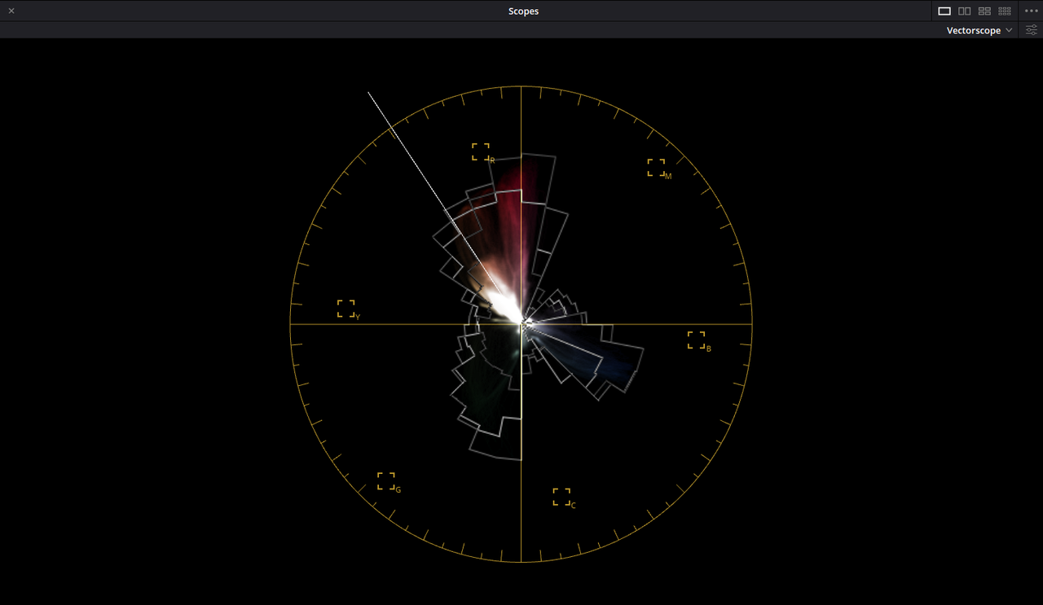Open the Vectorscope scope type dropdown
This screenshot has width=1043, height=605.
click(x=979, y=30)
